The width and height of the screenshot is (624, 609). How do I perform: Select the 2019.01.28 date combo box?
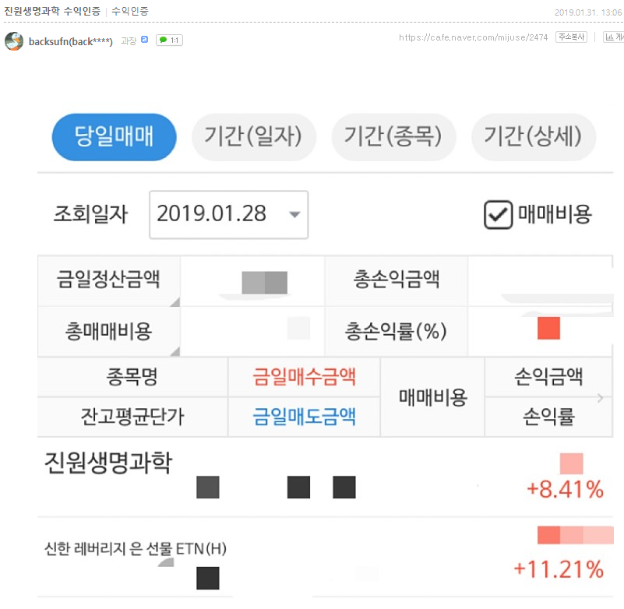click(229, 214)
